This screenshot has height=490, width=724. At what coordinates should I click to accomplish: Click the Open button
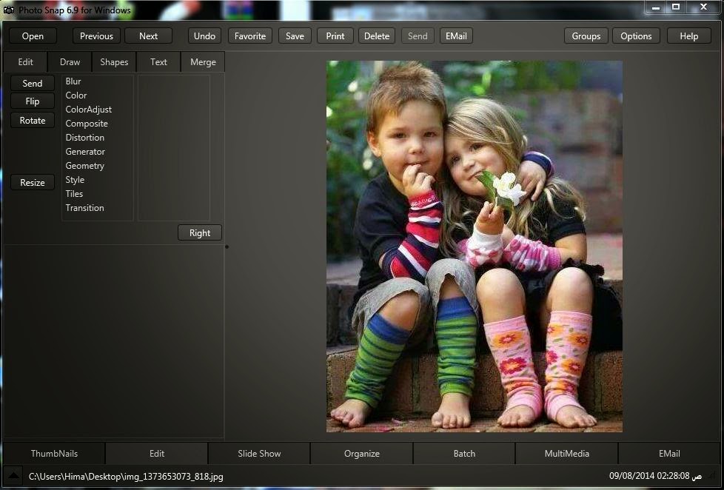pos(33,36)
